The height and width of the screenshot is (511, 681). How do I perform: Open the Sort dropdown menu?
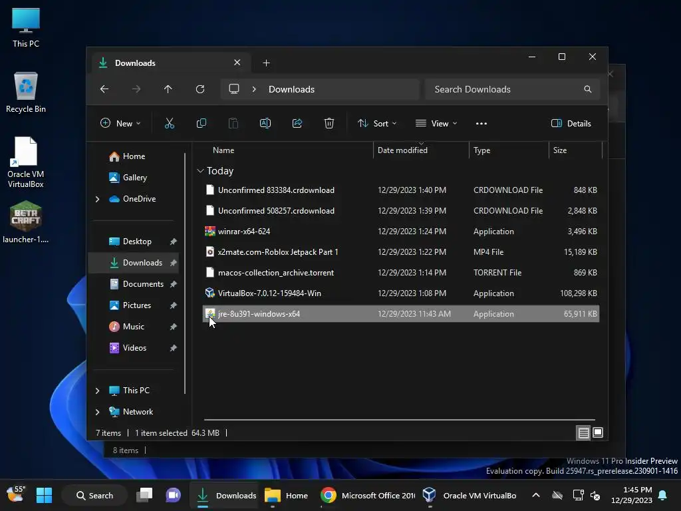[x=377, y=123]
